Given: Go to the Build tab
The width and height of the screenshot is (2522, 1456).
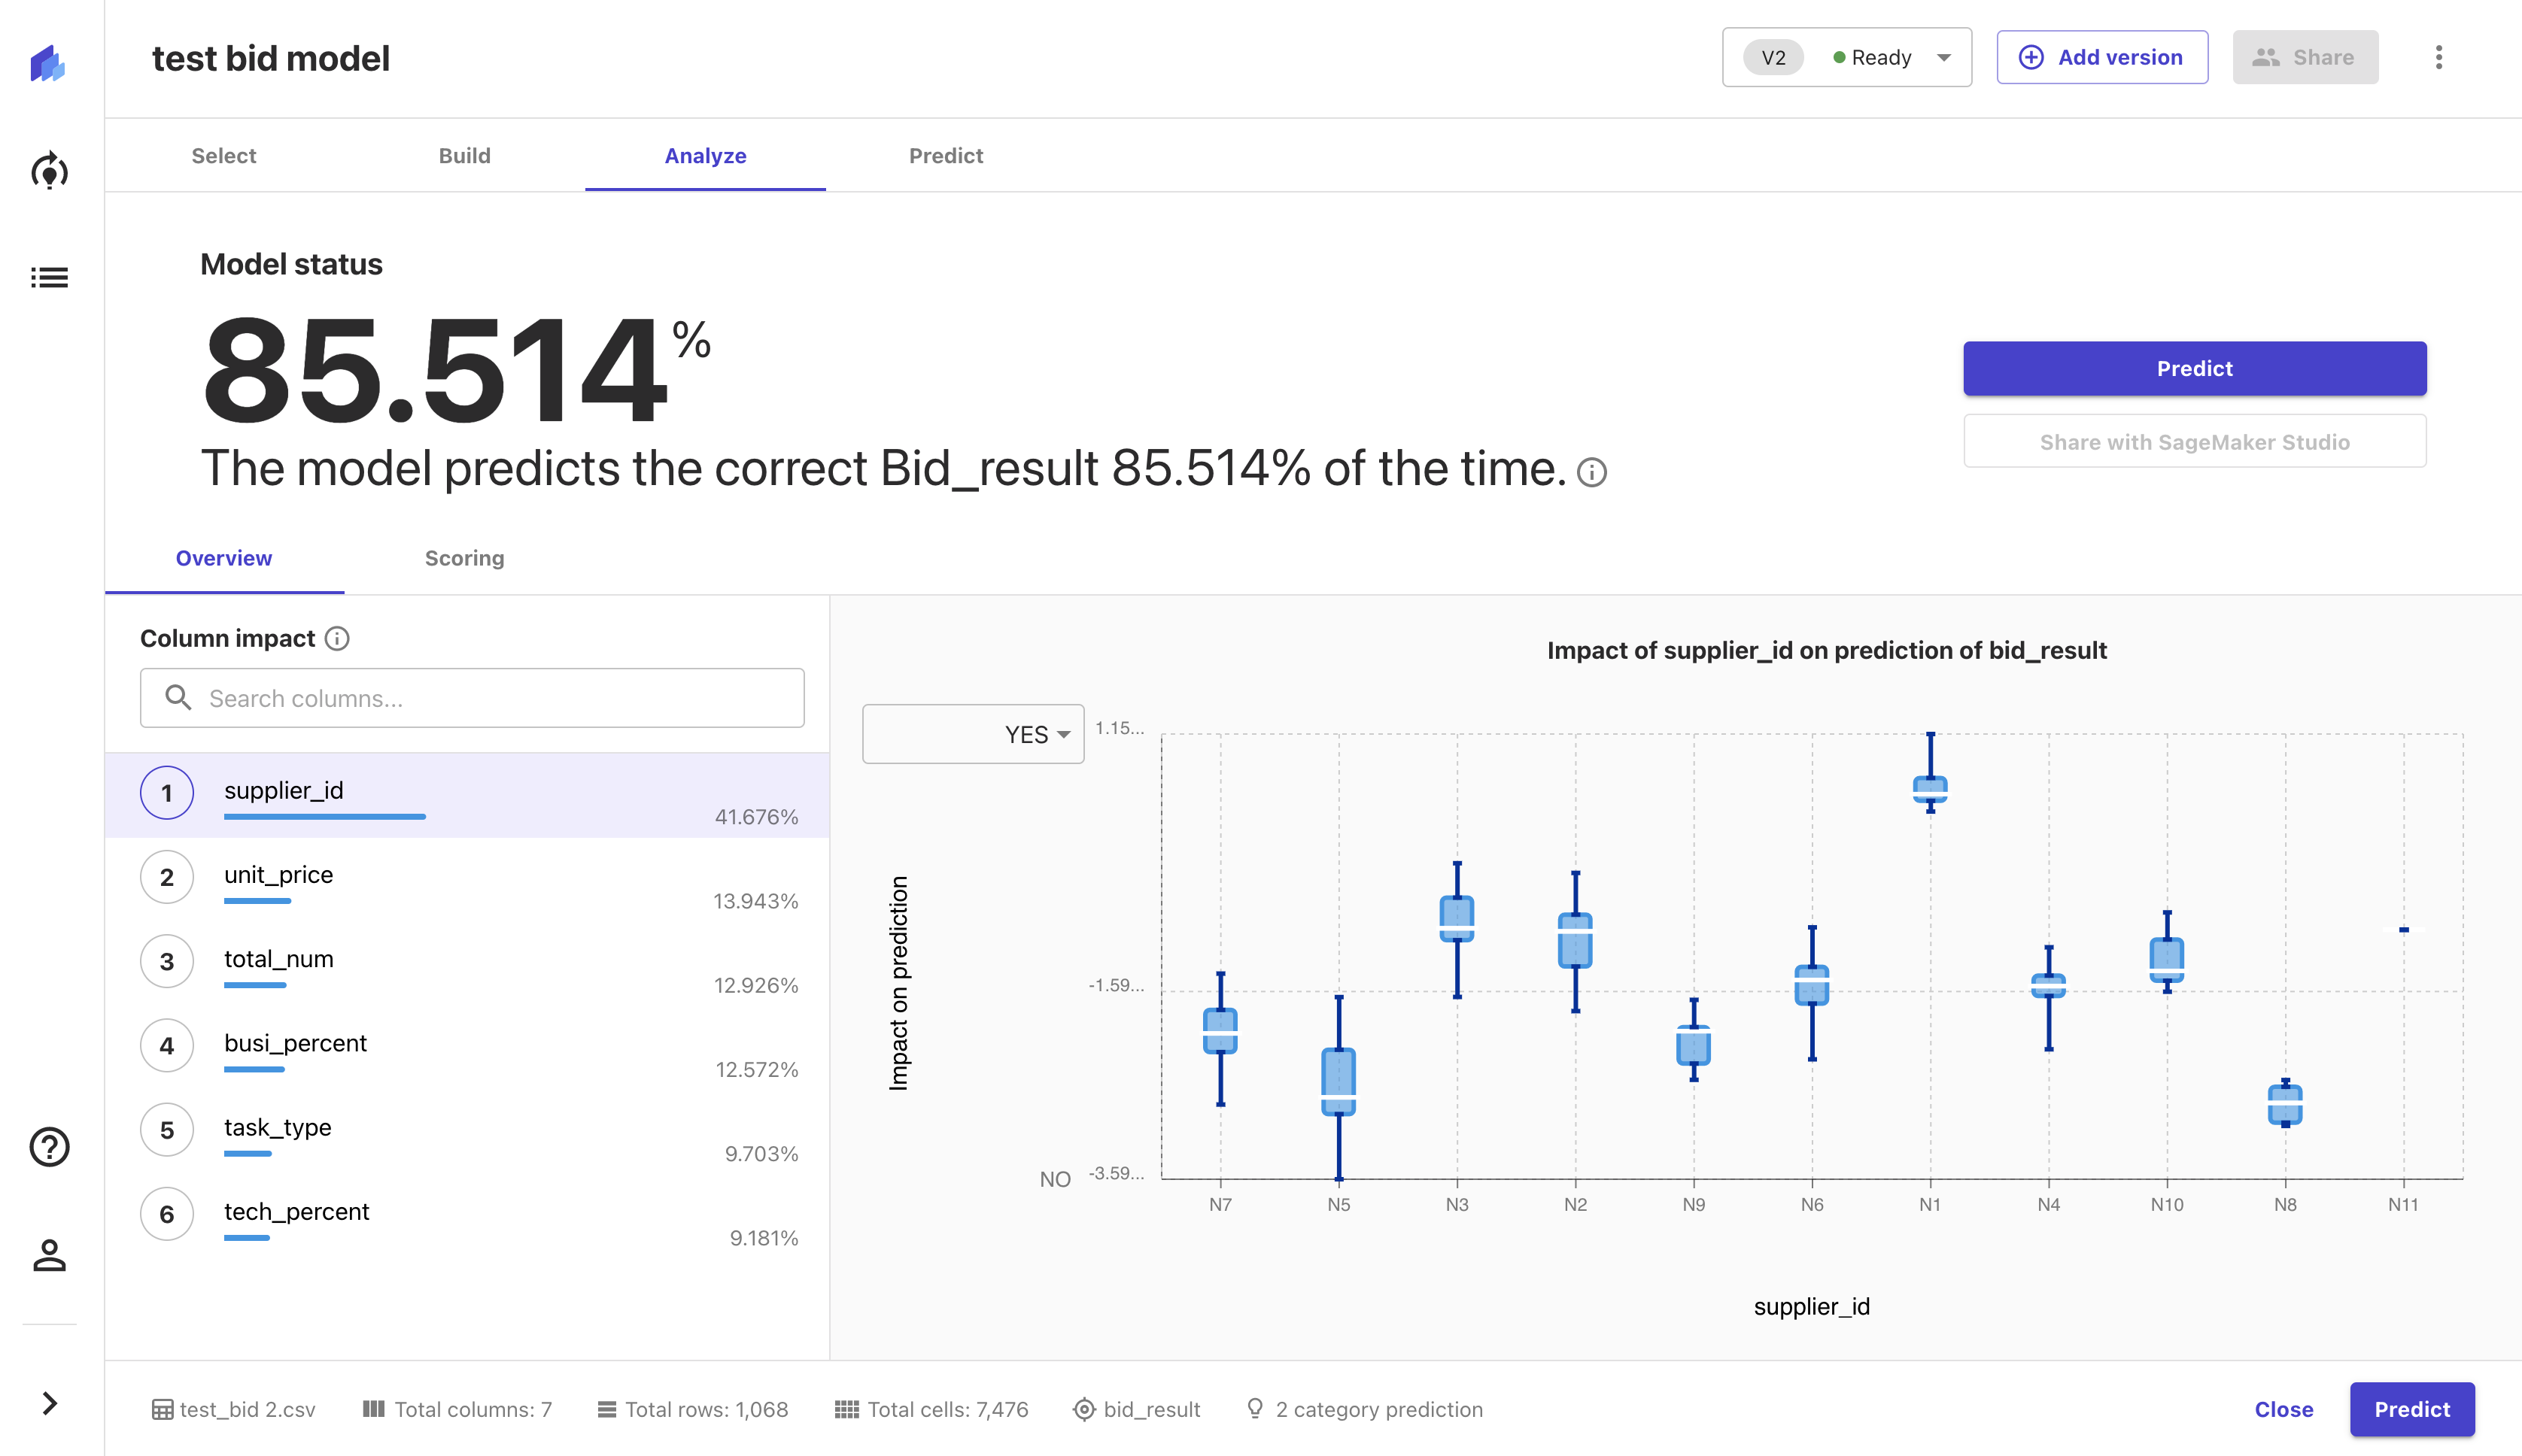Looking at the screenshot, I should point(464,155).
